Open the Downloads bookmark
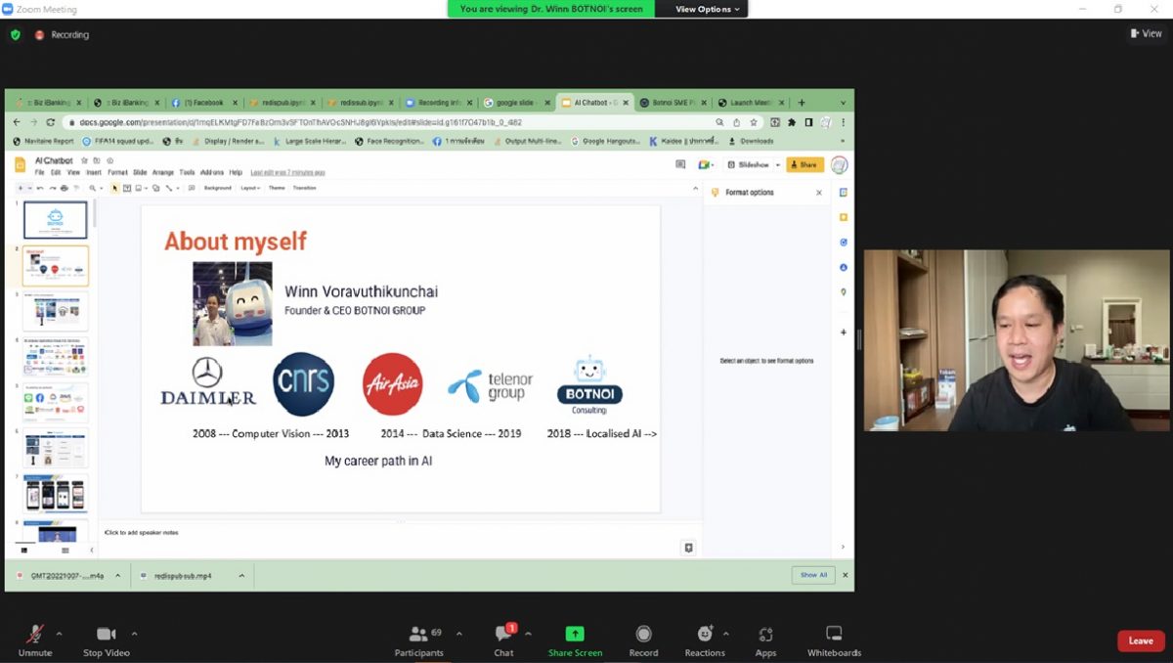 (x=750, y=141)
